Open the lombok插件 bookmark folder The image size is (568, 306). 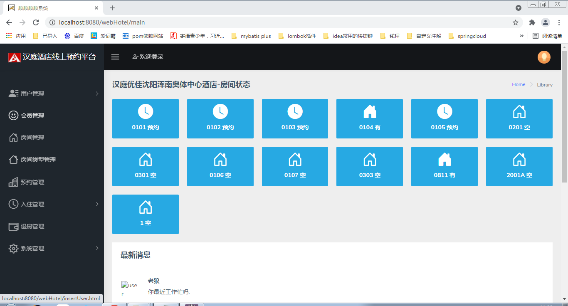[x=297, y=36]
